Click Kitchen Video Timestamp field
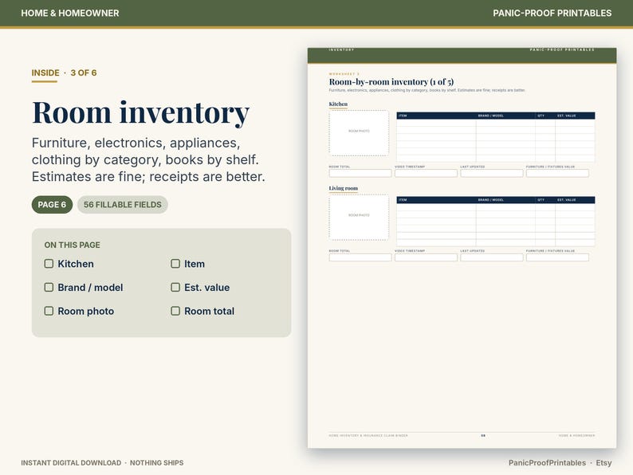 (x=426, y=173)
